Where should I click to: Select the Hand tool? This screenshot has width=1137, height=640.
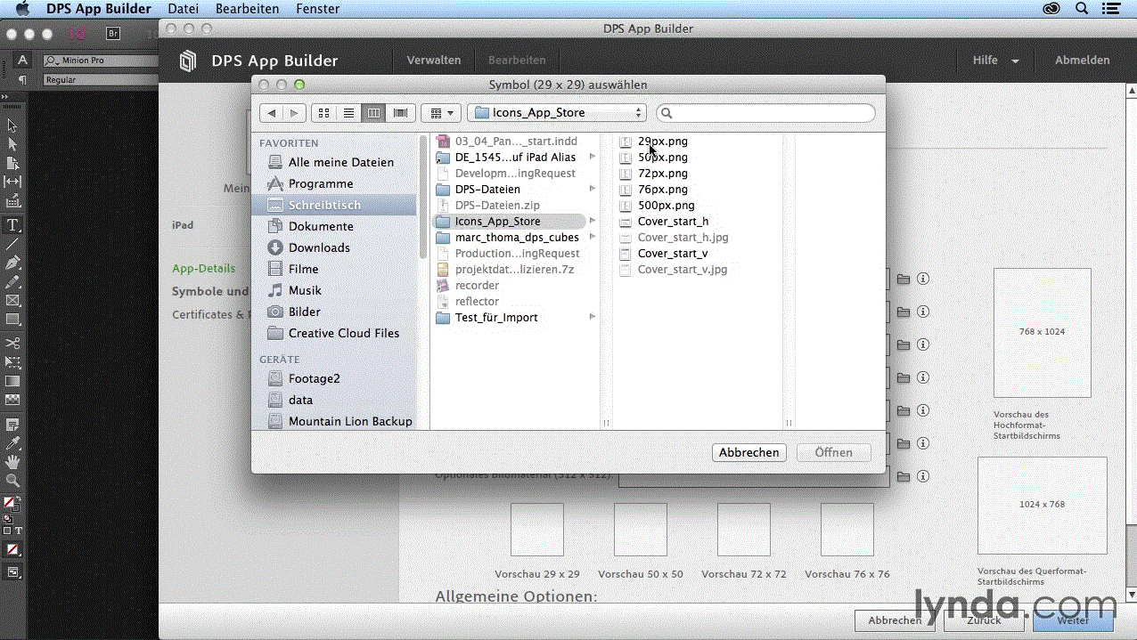[x=12, y=462]
